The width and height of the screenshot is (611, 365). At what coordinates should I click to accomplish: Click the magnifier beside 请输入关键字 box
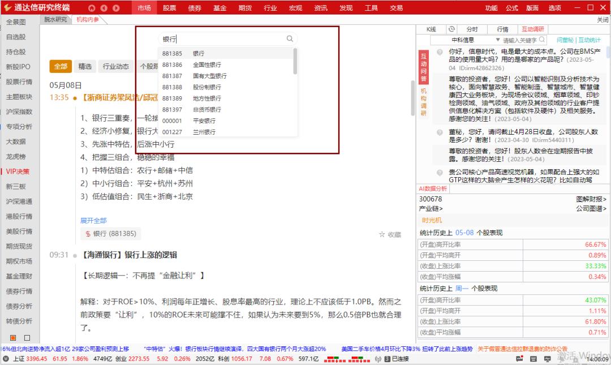tap(543, 40)
